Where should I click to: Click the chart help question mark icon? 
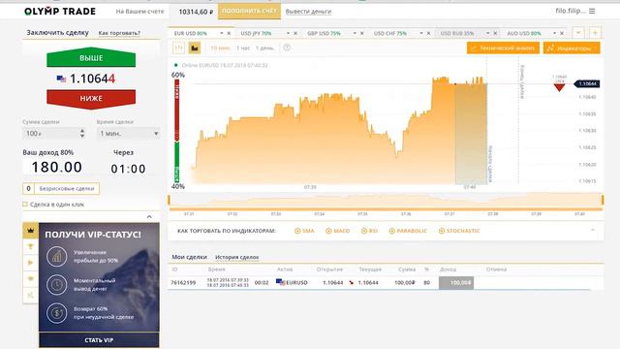point(287,48)
